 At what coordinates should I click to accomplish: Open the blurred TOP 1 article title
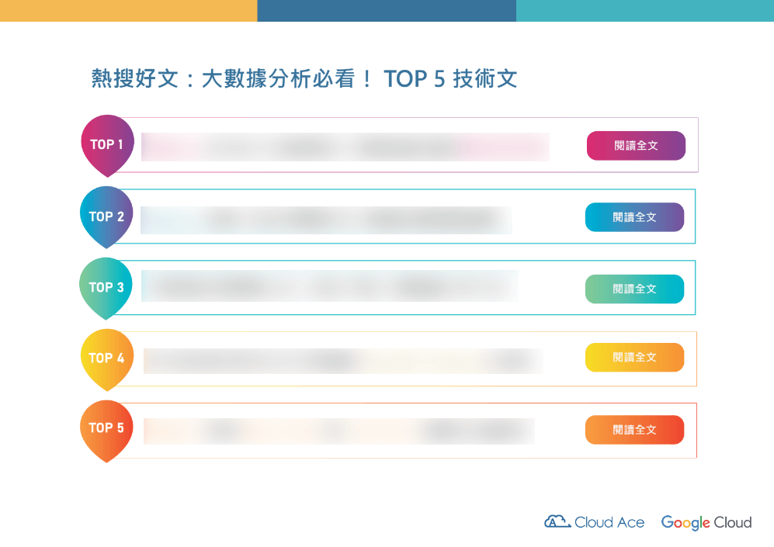pyautogui.click(x=345, y=147)
